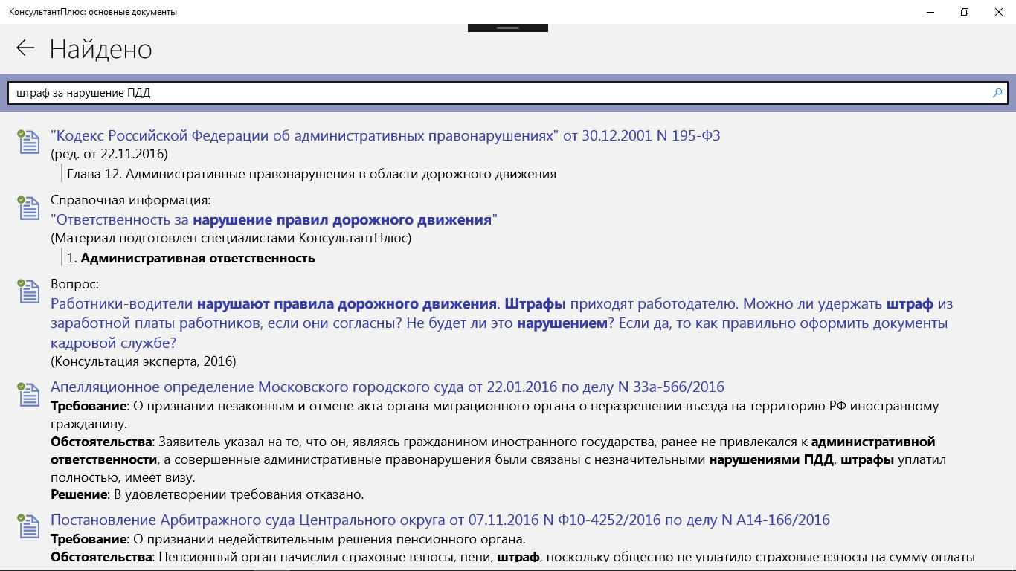Screen dimensions: 1016x571
Task: Select the Глава 12 chapter line
Action: coord(312,175)
